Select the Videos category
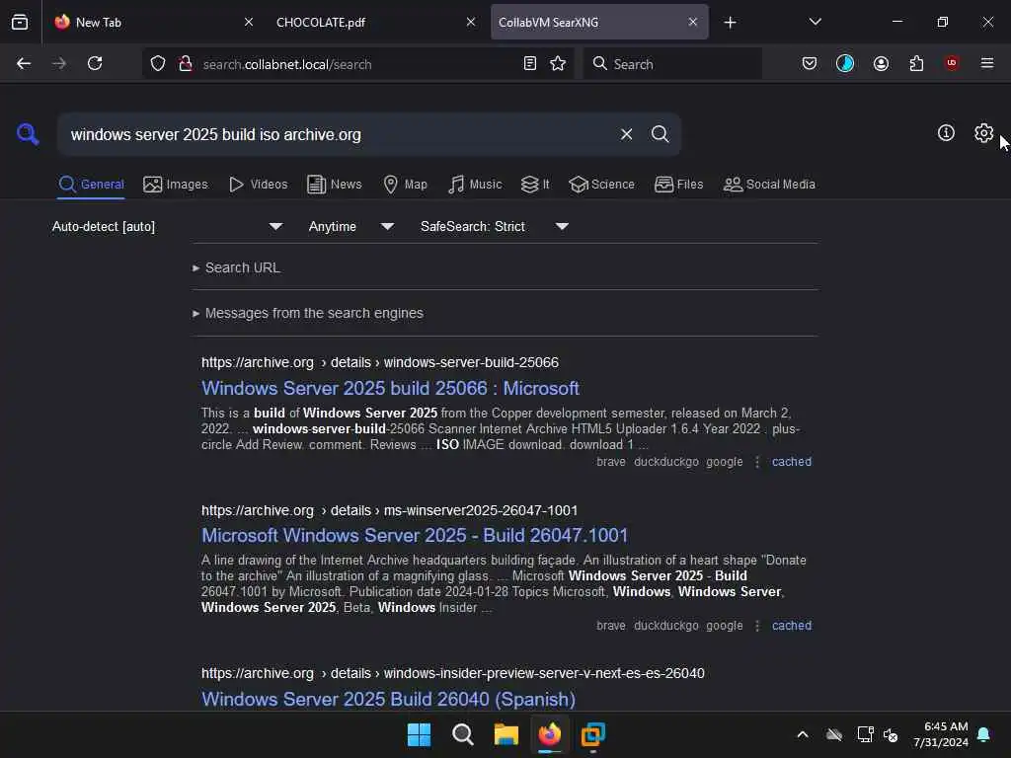Image resolution: width=1011 pixels, height=758 pixels. (x=258, y=185)
